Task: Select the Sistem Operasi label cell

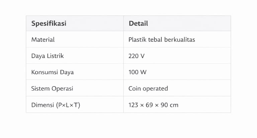Action: tap(52, 89)
